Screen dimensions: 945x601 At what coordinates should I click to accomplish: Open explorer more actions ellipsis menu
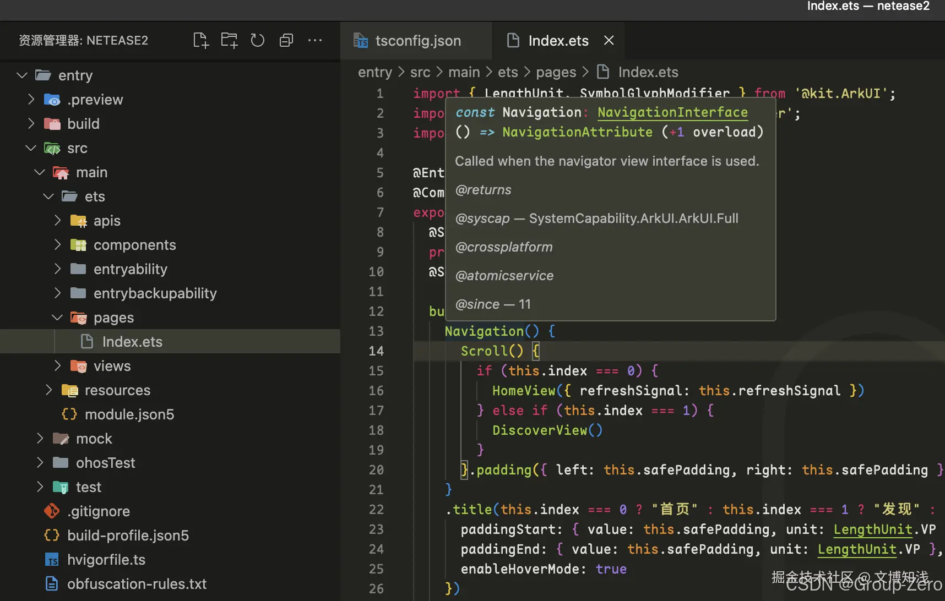click(315, 40)
